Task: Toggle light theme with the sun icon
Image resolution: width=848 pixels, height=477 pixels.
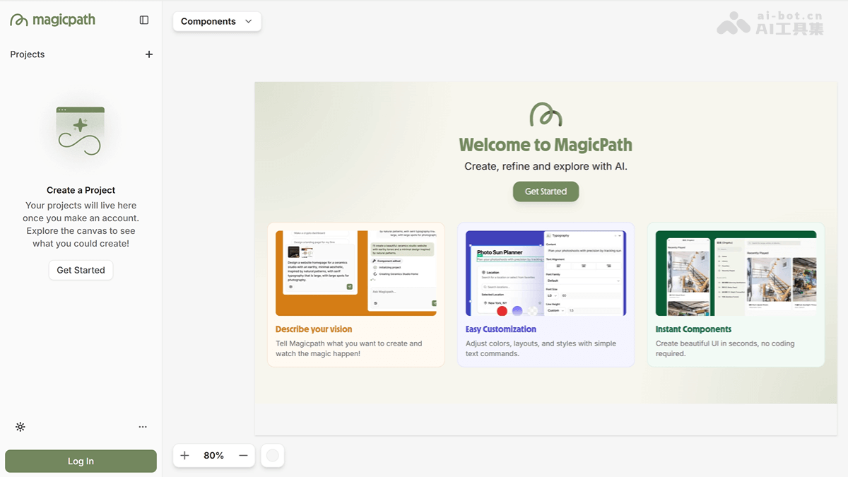Action: click(x=20, y=427)
